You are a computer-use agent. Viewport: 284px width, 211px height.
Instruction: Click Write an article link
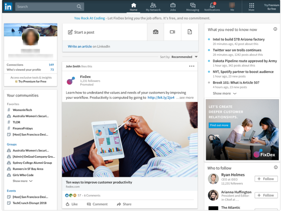[80, 46]
